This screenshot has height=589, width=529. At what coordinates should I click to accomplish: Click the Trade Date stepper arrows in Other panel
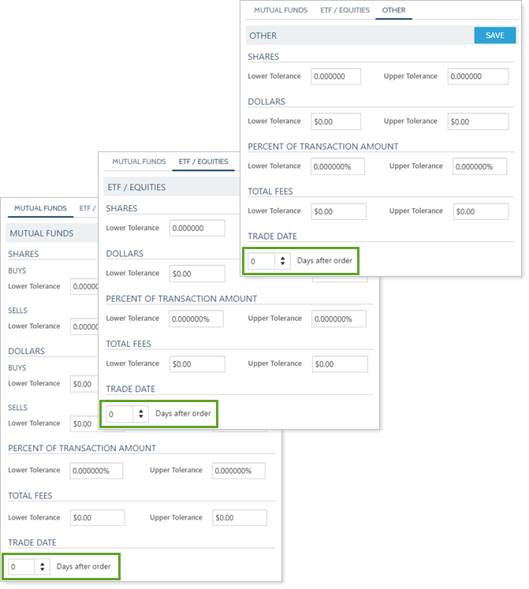tap(282, 261)
